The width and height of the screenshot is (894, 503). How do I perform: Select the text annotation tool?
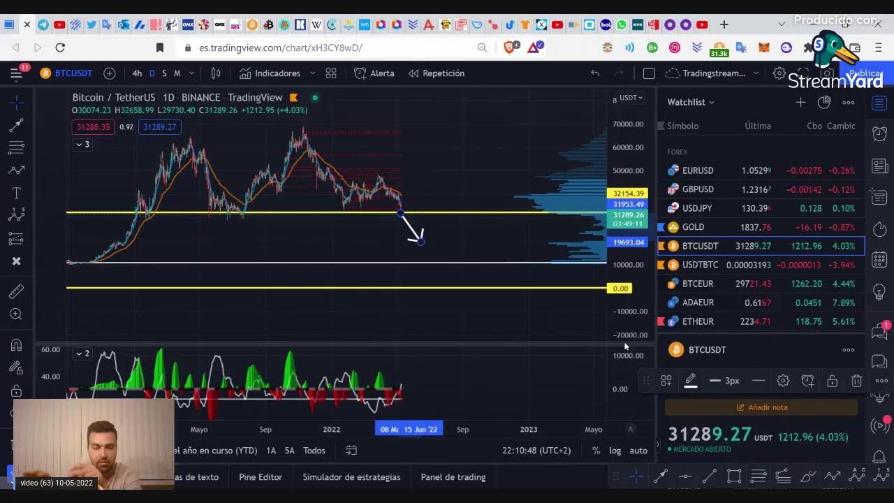coord(17,193)
